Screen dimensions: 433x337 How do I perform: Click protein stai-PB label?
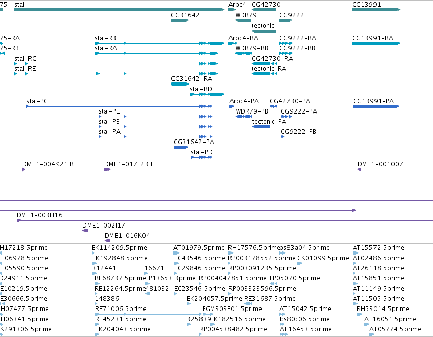[109, 122]
